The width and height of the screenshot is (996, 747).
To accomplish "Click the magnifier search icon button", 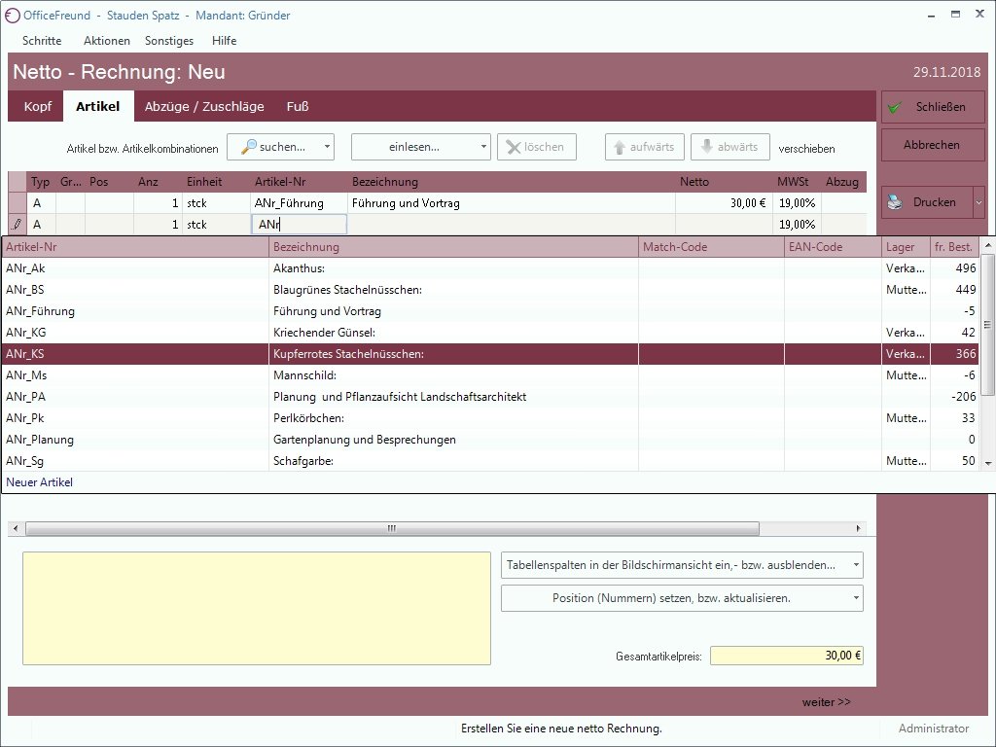I will tap(250, 147).
